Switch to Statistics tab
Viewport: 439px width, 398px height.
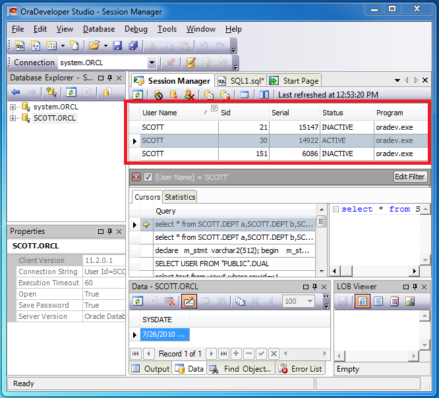click(x=180, y=197)
